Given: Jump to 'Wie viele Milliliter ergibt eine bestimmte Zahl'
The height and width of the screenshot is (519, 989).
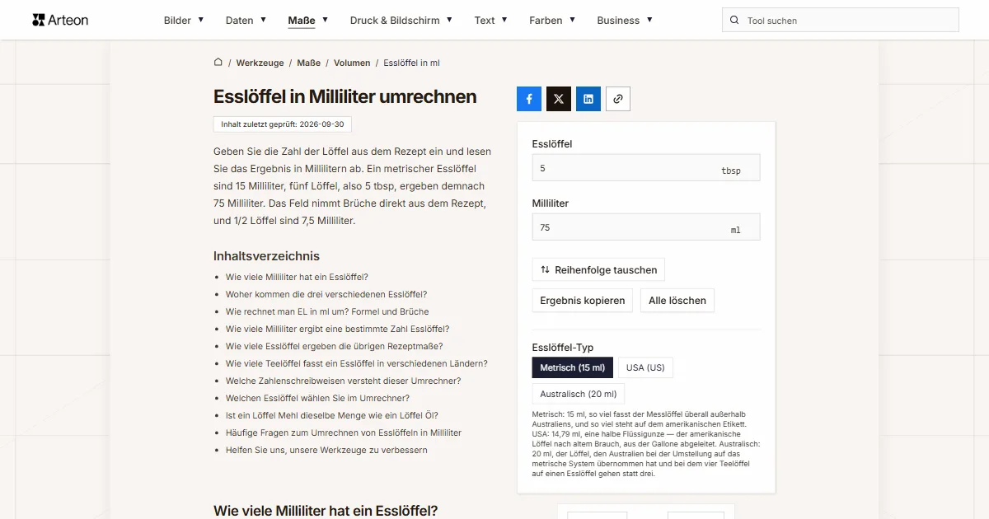Looking at the screenshot, I should [x=337, y=329].
